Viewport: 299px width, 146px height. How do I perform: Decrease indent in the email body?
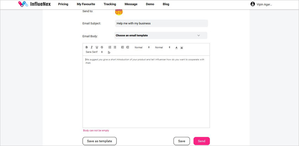coord(122,47)
